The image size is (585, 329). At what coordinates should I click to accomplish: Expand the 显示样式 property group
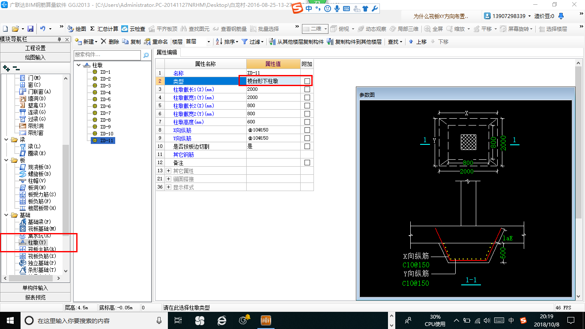pos(168,187)
